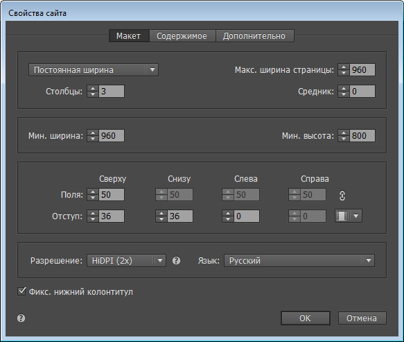Decrease Отступ Снизу with down arrow
This screenshot has width=404, height=342.
point(161,219)
